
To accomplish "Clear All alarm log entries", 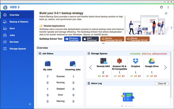I will 162,83.
